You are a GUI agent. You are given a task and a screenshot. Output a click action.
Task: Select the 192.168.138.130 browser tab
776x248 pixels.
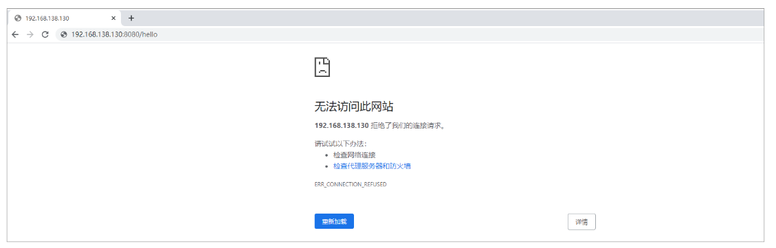tap(65, 19)
